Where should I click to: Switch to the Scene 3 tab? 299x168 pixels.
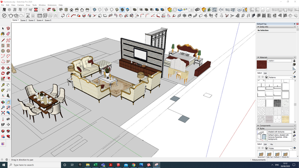pos(32,20)
